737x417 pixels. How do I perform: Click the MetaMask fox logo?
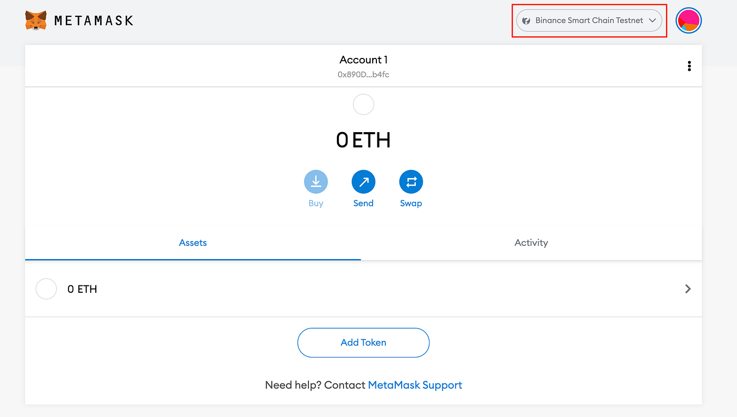click(x=36, y=21)
